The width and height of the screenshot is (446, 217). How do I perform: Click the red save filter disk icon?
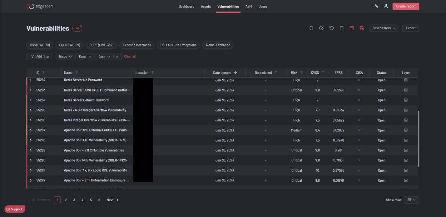click(361, 28)
